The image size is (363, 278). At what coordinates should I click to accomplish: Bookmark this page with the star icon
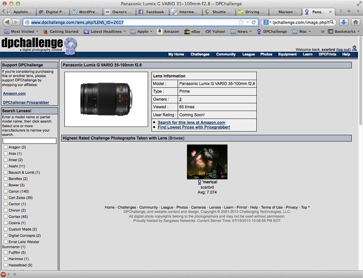tap(241, 22)
